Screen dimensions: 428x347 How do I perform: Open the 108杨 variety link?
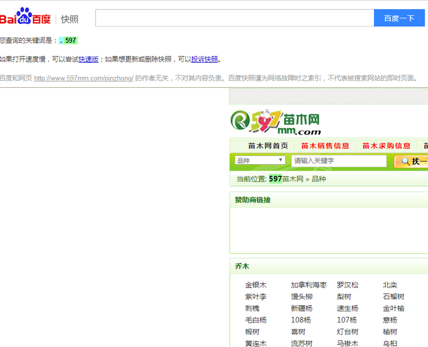click(x=301, y=320)
